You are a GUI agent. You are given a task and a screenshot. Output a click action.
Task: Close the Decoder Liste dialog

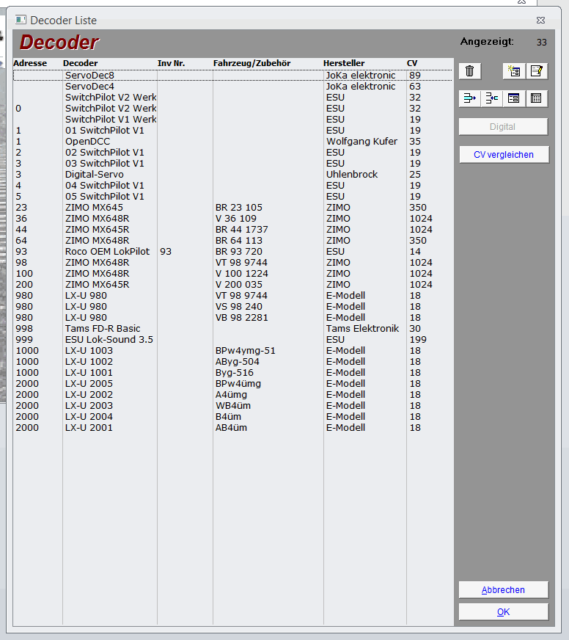tap(541, 20)
